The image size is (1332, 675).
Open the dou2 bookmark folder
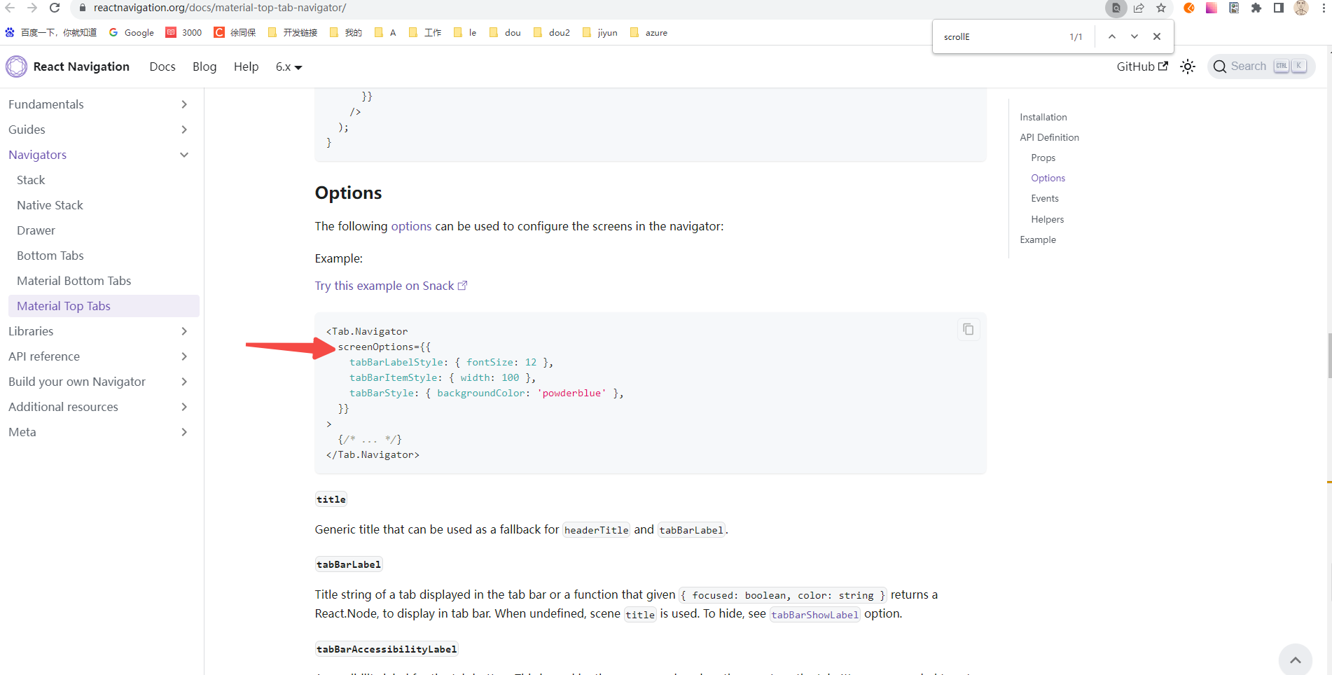click(552, 32)
